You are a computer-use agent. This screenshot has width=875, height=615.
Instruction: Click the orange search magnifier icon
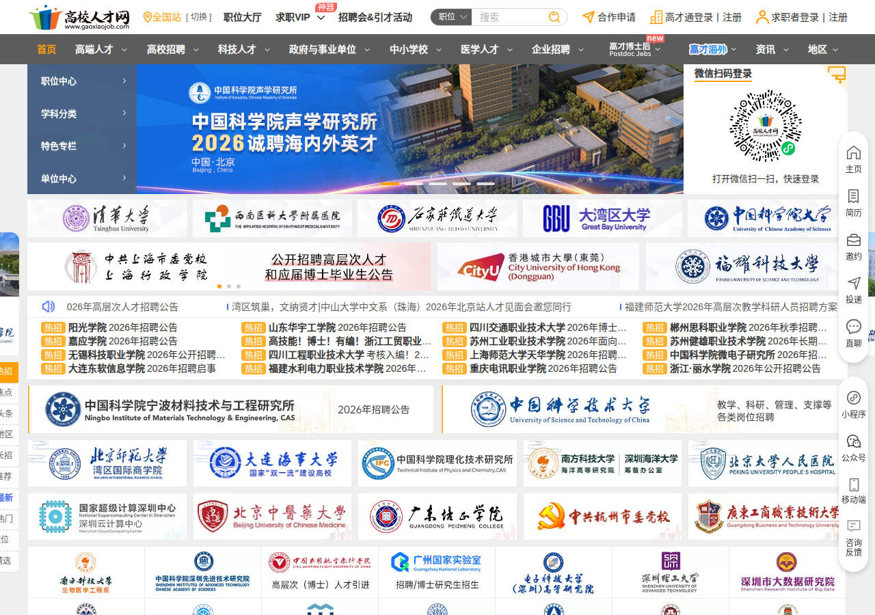coord(554,17)
